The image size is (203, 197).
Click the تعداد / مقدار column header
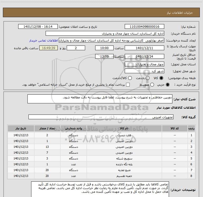click(47, 129)
